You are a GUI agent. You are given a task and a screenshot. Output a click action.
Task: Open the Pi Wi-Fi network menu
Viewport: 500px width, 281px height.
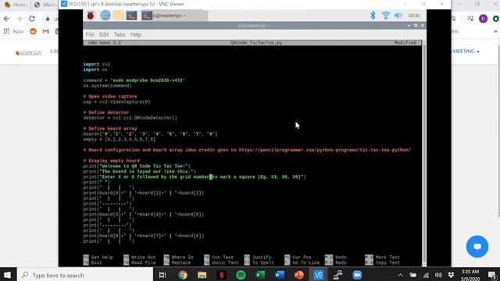[x=385, y=16]
